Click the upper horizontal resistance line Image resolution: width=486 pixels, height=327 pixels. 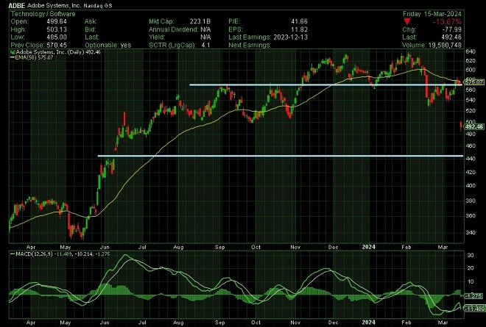(325, 85)
